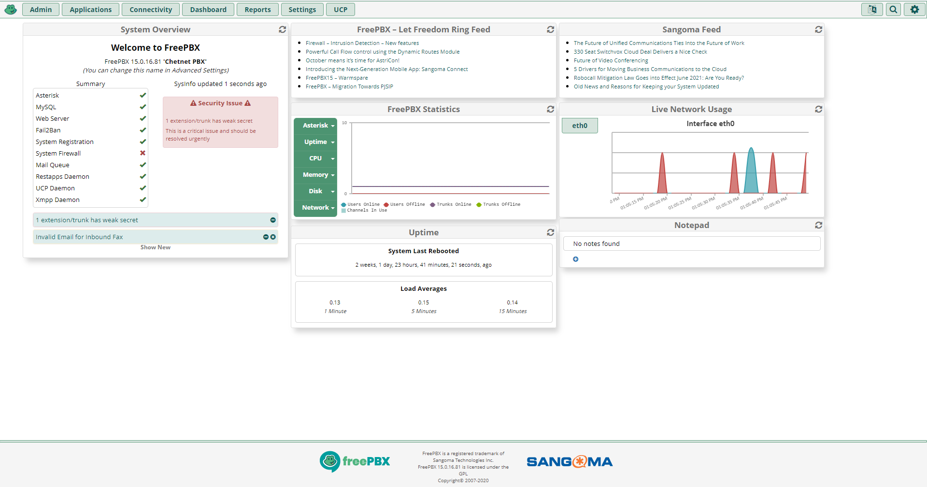Open 5 Drivers for Moving to Cloud article

pos(650,69)
